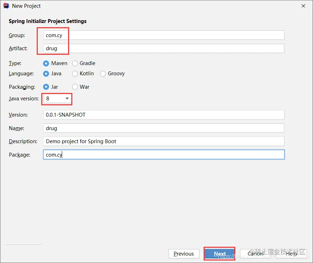
Task: Proceed with the Next button
Action: point(219,253)
